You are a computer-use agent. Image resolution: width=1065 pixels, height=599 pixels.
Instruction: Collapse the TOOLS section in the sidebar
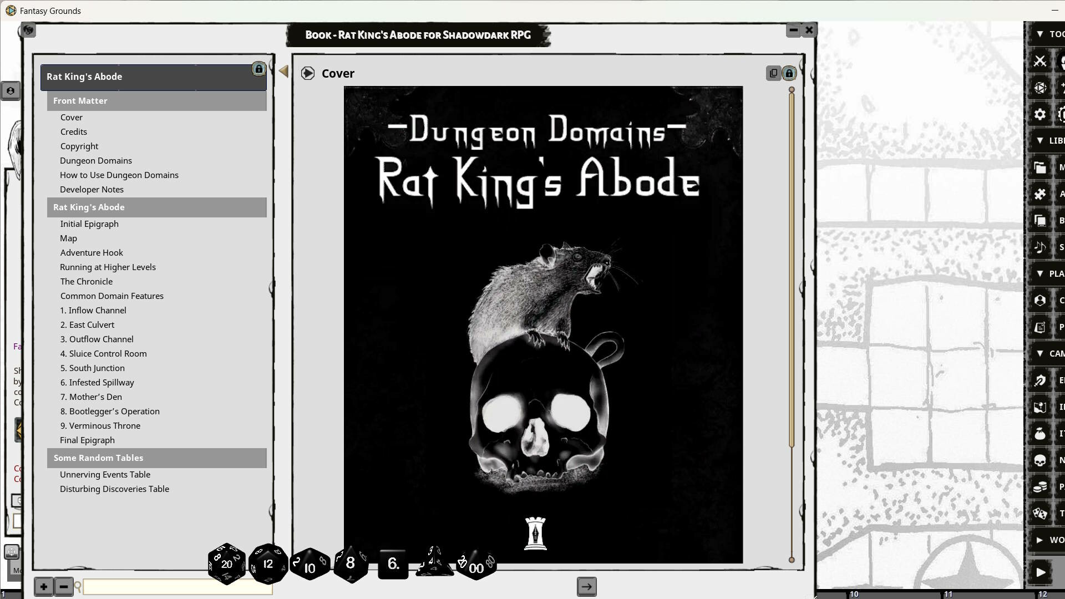click(x=1040, y=34)
